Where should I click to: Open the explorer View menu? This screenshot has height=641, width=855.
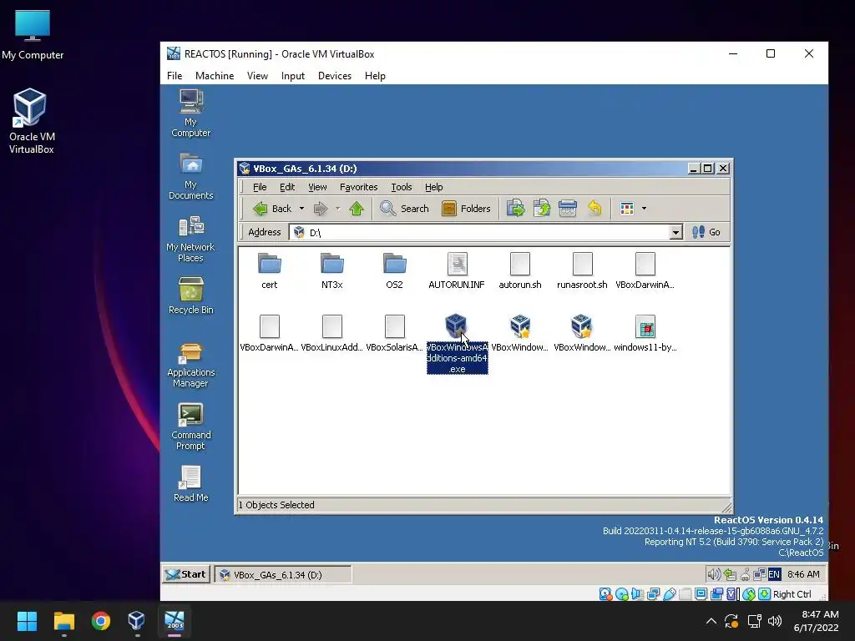[x=317, y=187]
